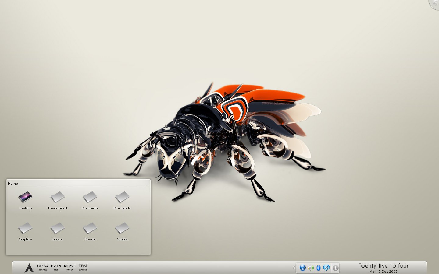Screen dimensions: 439x274
Task: Open the notifications info tray icon
Action: pos(336,268)
